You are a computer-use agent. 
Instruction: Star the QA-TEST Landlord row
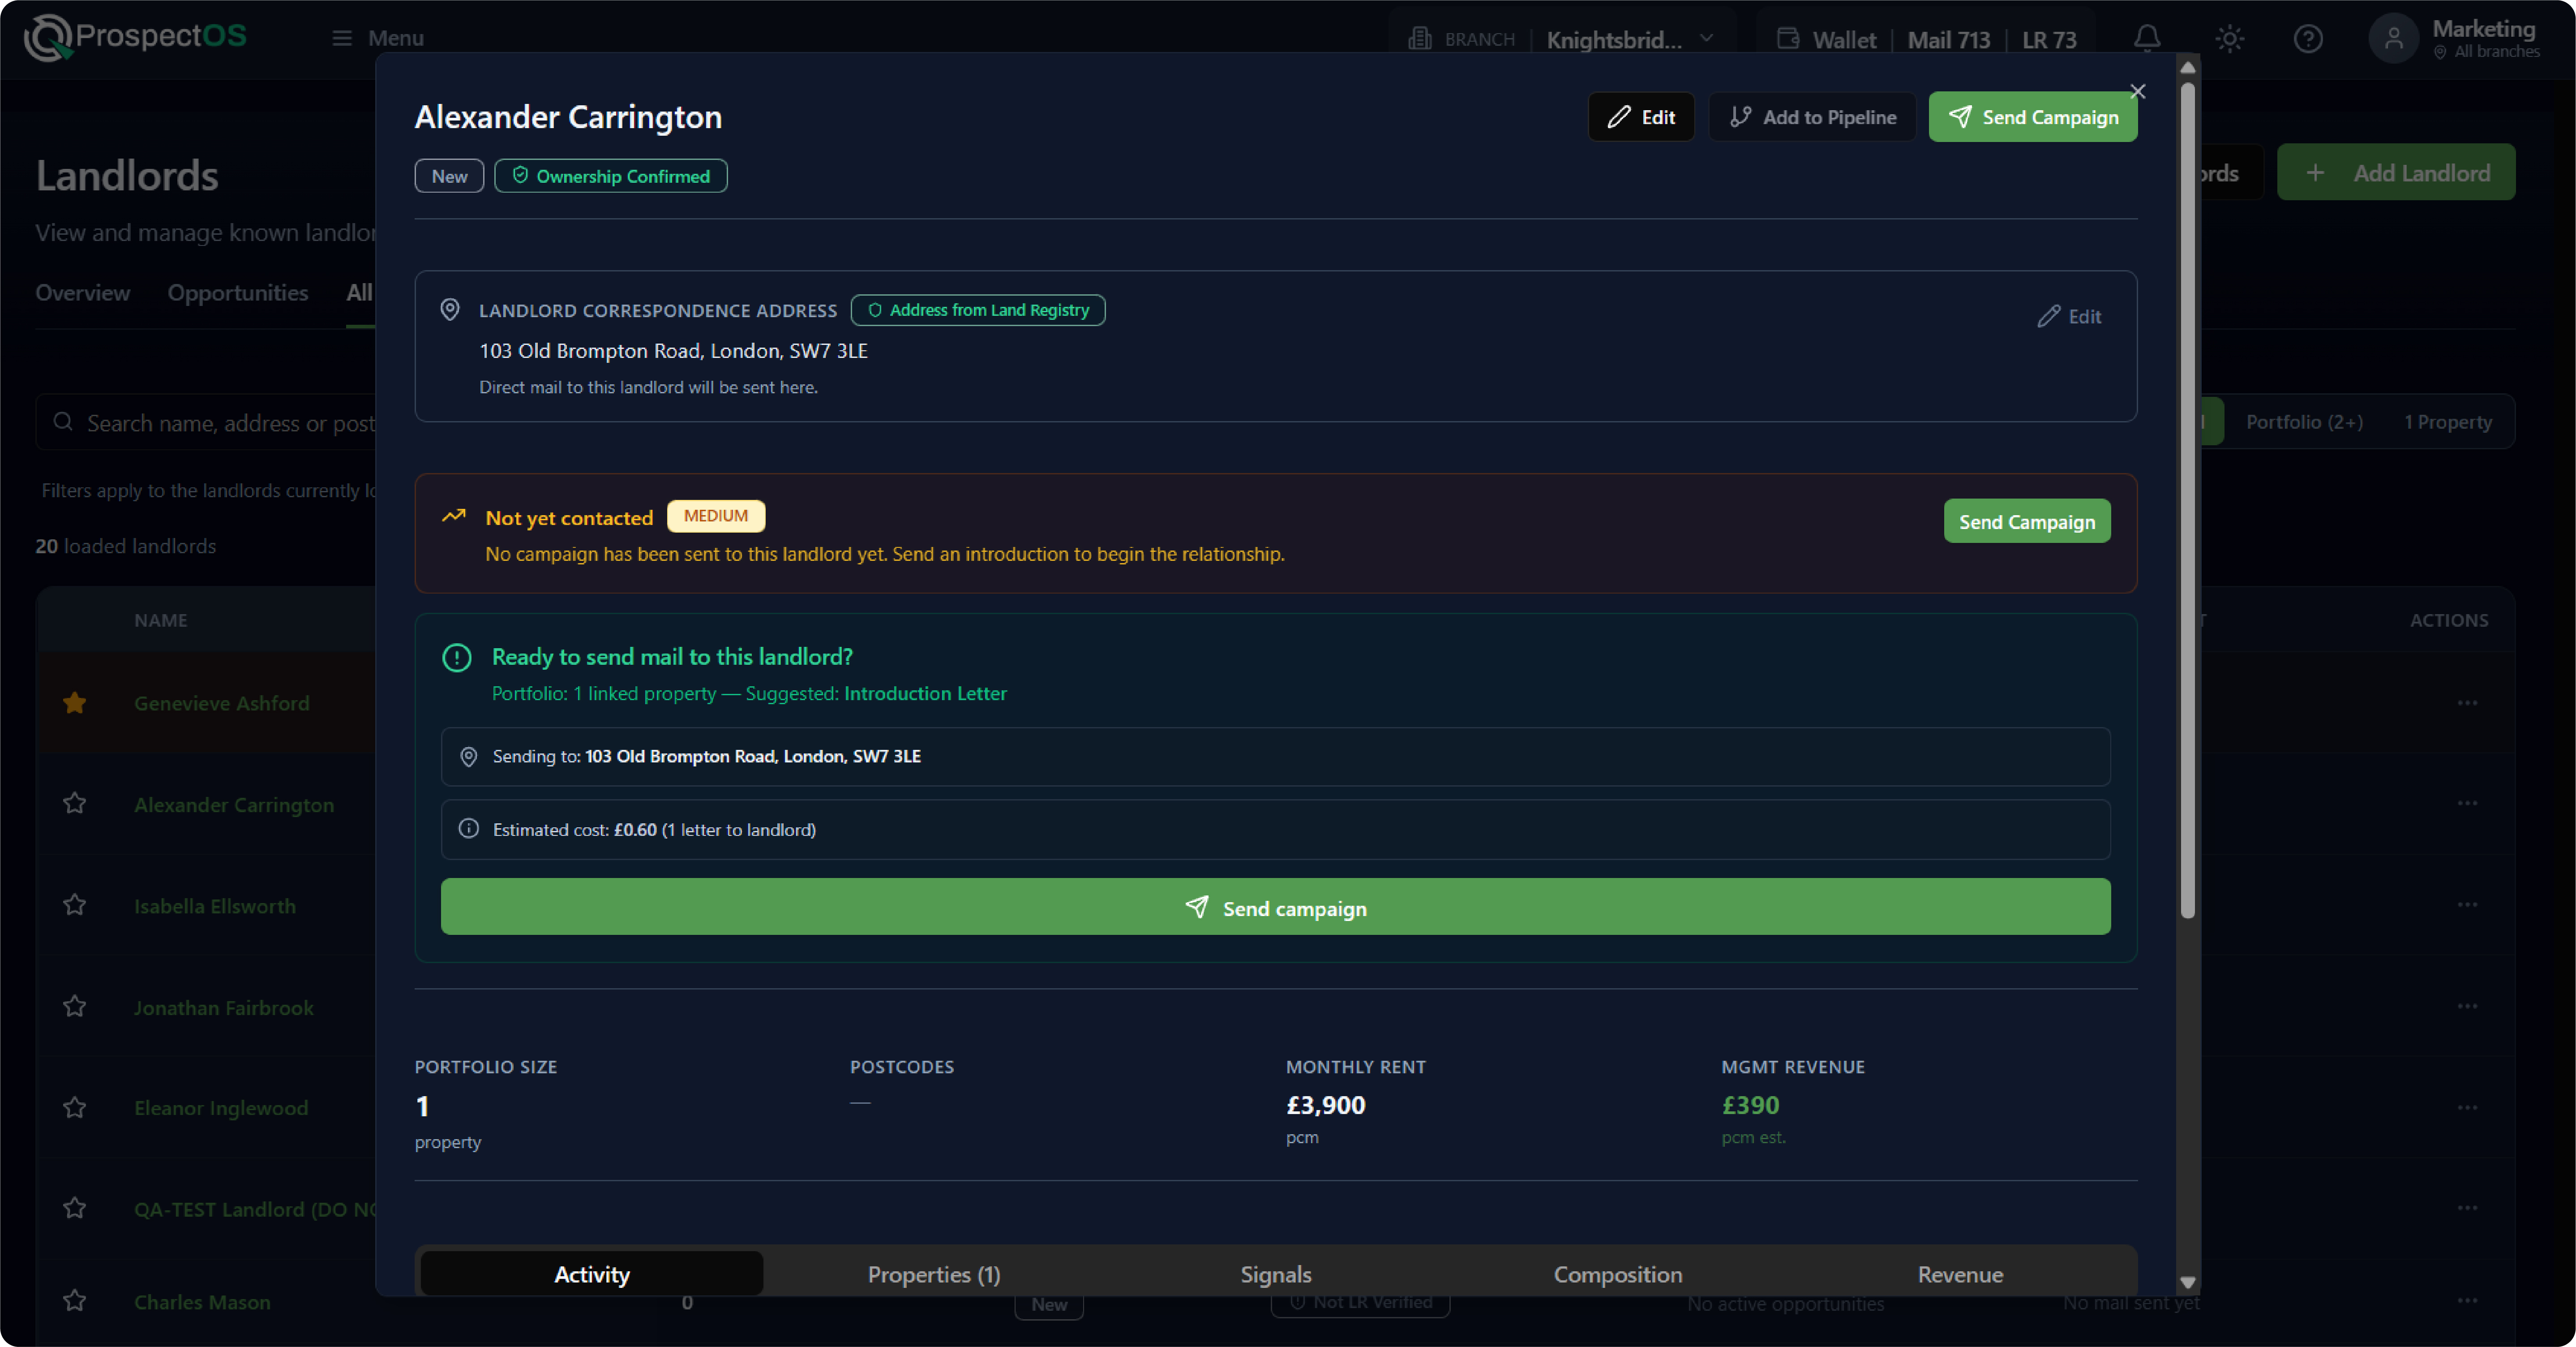click(x=74, y=1208)
